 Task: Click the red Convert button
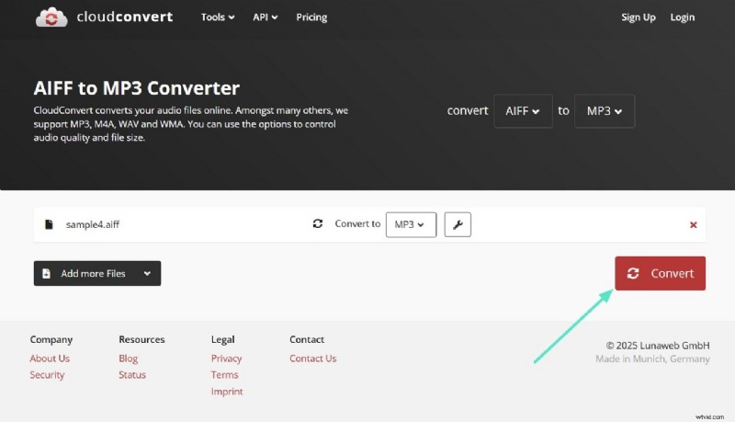pos(660,273)
